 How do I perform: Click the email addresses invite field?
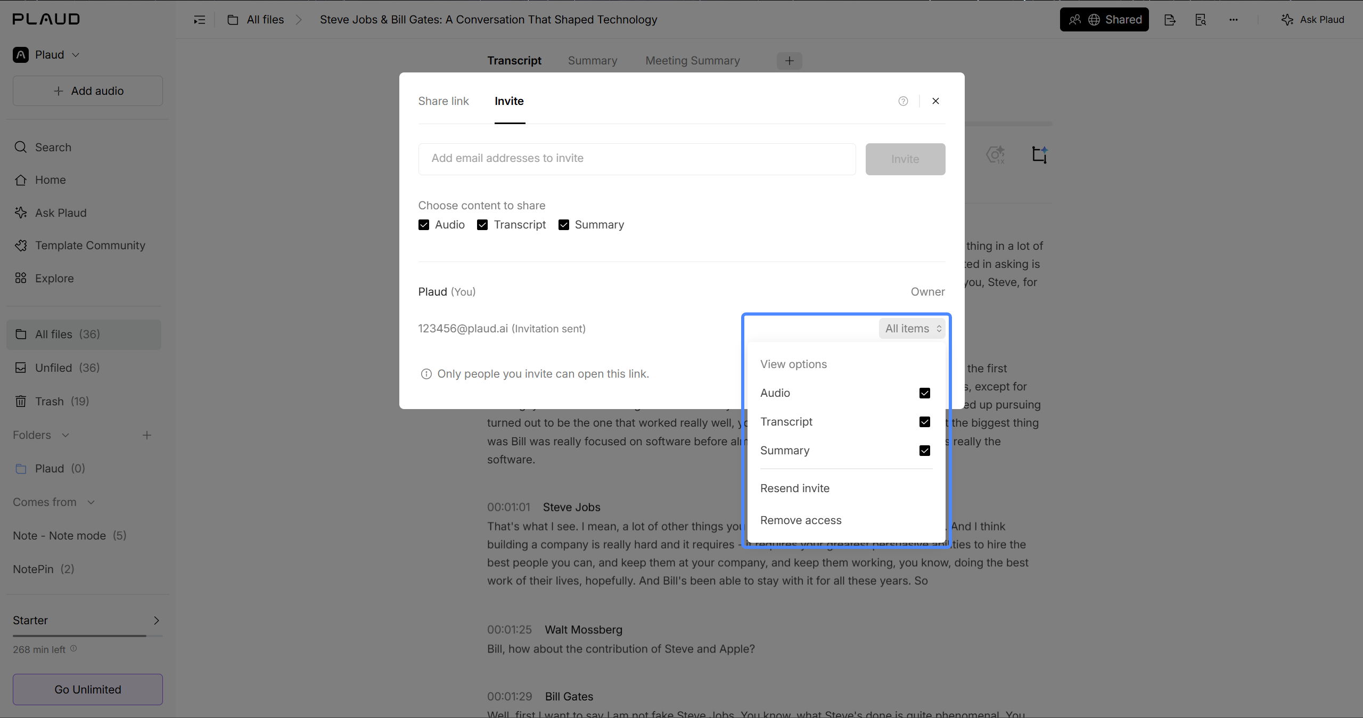tap(637, 159)
